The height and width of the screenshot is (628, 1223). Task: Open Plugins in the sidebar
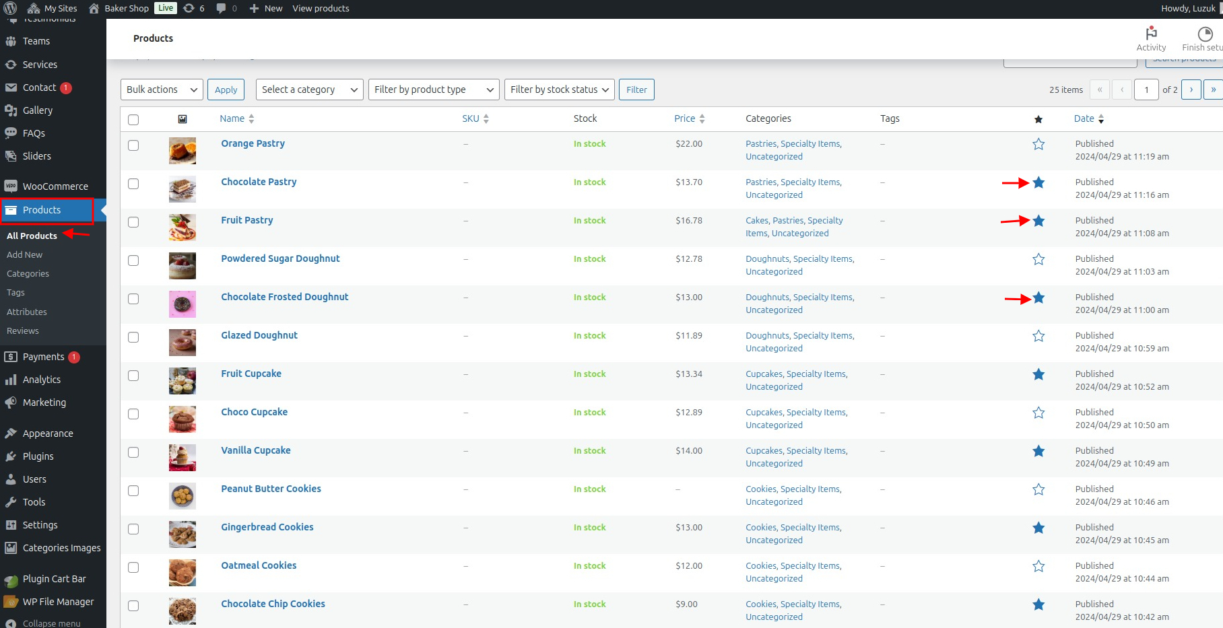click(38, 456)
